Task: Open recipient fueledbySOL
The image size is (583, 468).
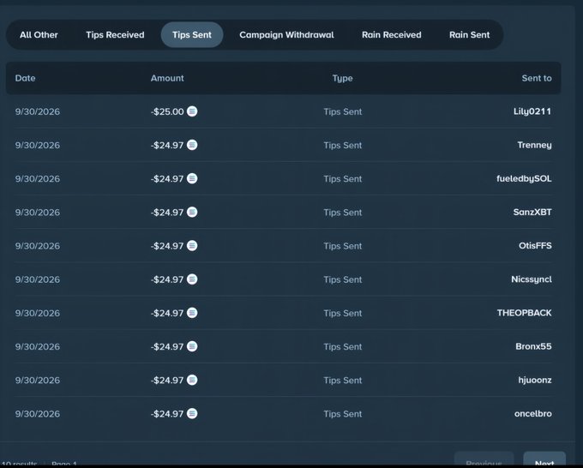Action: 524,179
